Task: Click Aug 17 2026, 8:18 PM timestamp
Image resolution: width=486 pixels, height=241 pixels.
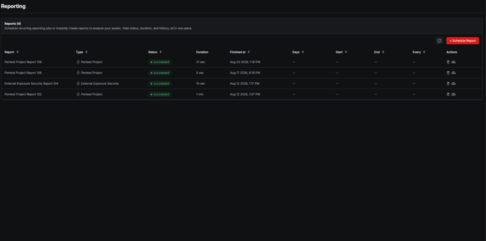Action: coord(245,73)
